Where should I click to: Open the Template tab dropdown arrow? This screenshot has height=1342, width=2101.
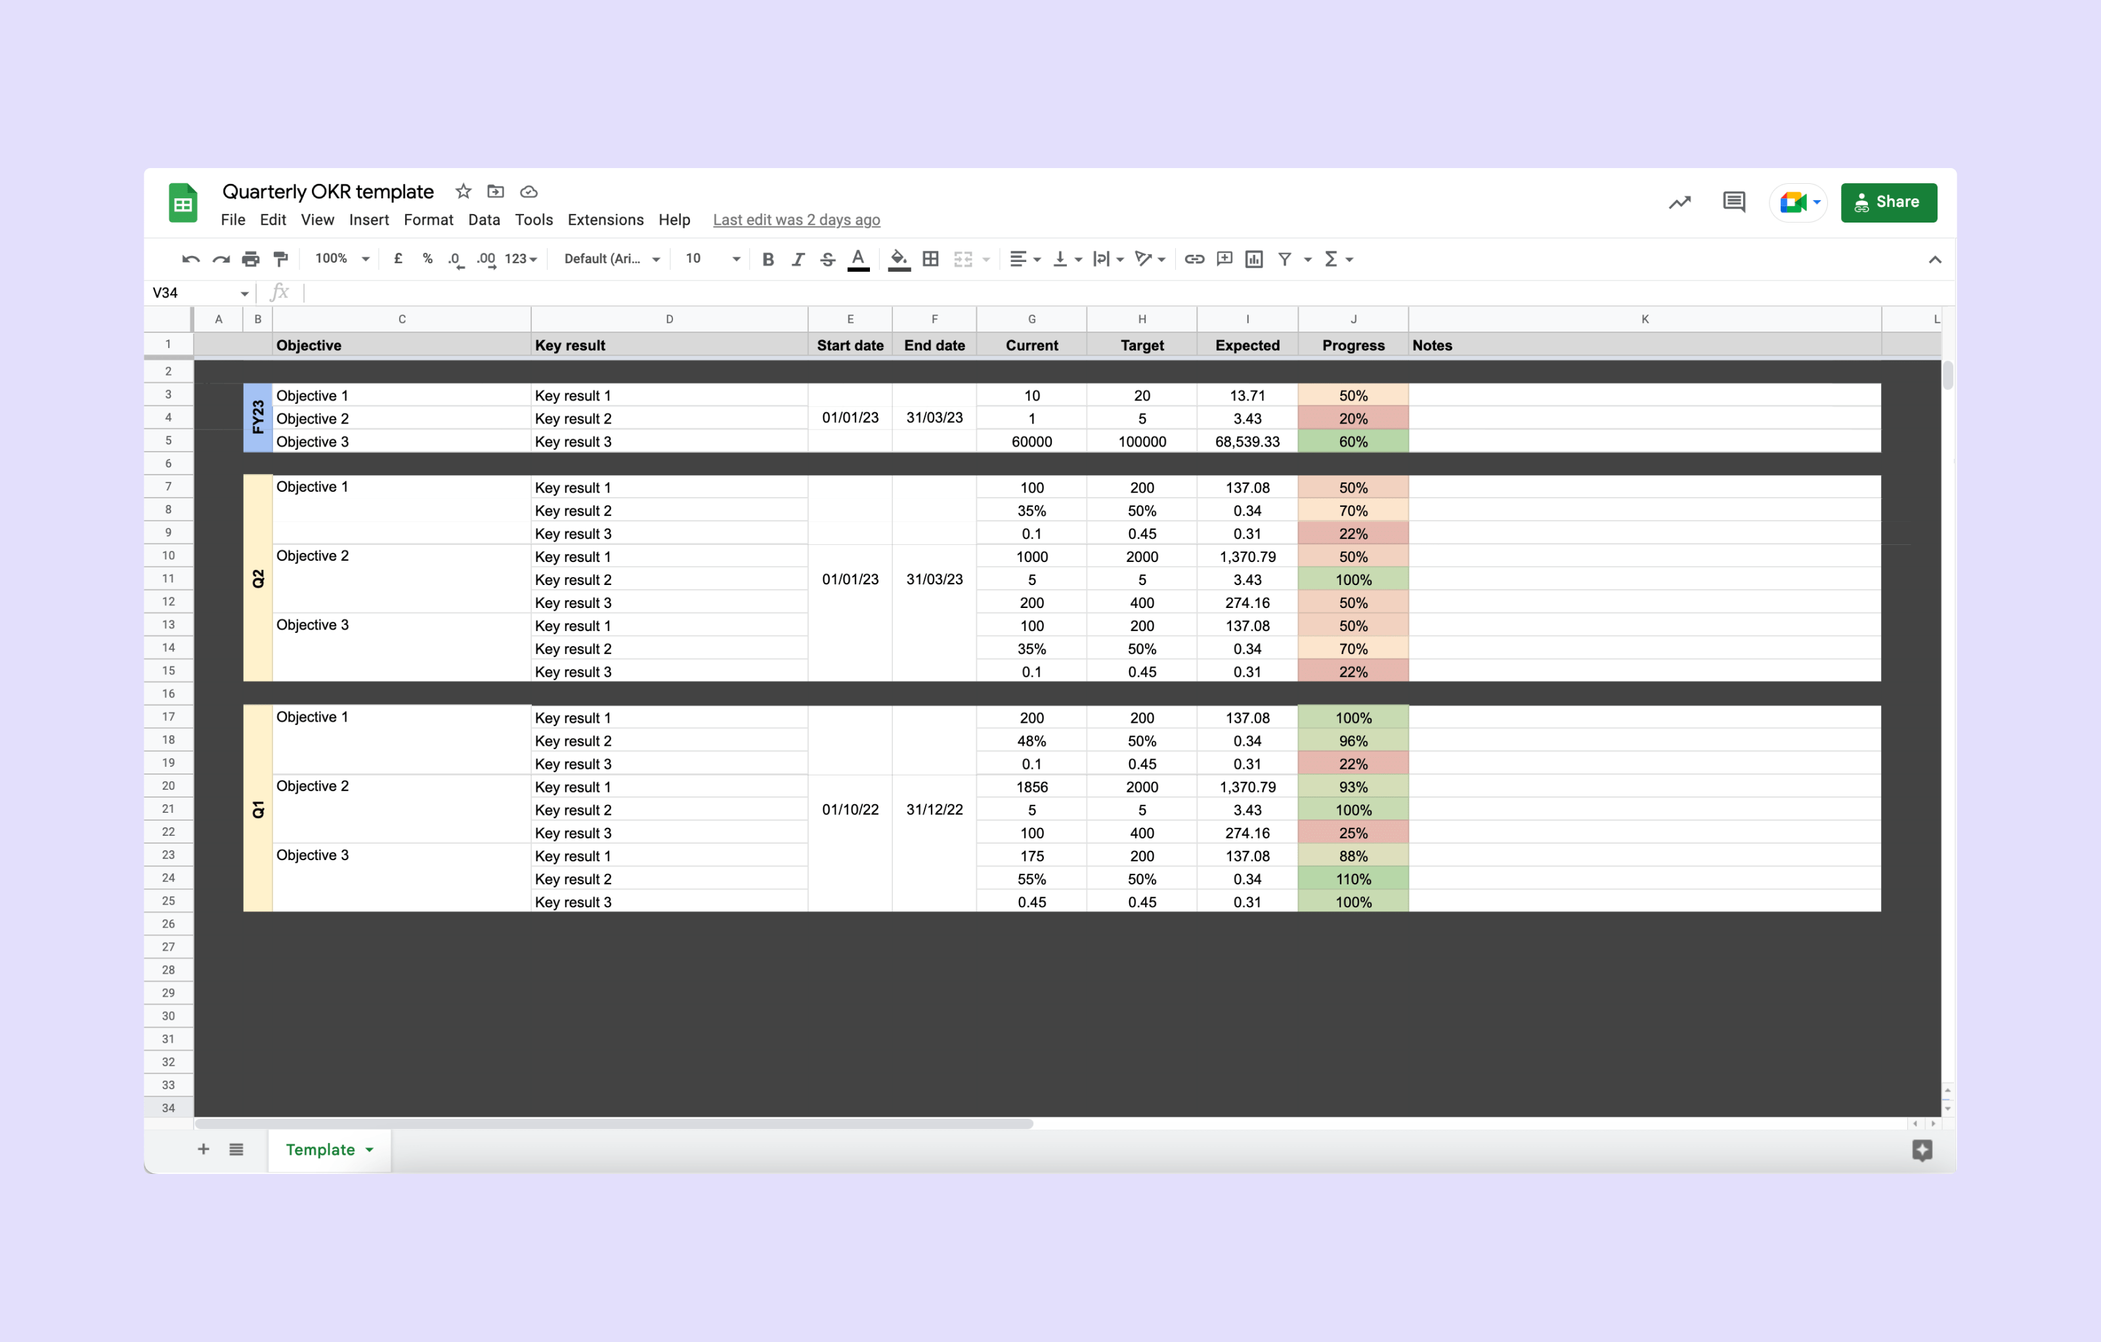(x=370, y=1150)
